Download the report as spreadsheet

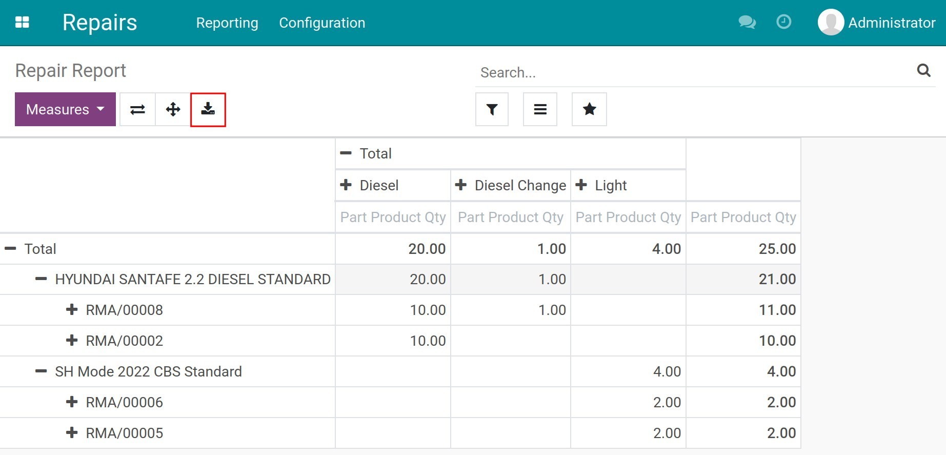[208, 109]
